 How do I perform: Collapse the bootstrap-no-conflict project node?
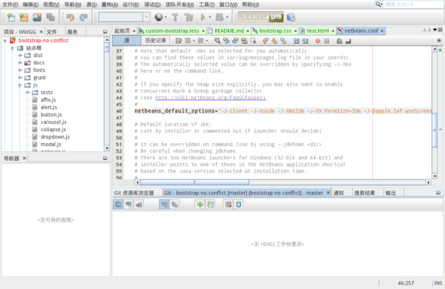(x=5, y=41)
